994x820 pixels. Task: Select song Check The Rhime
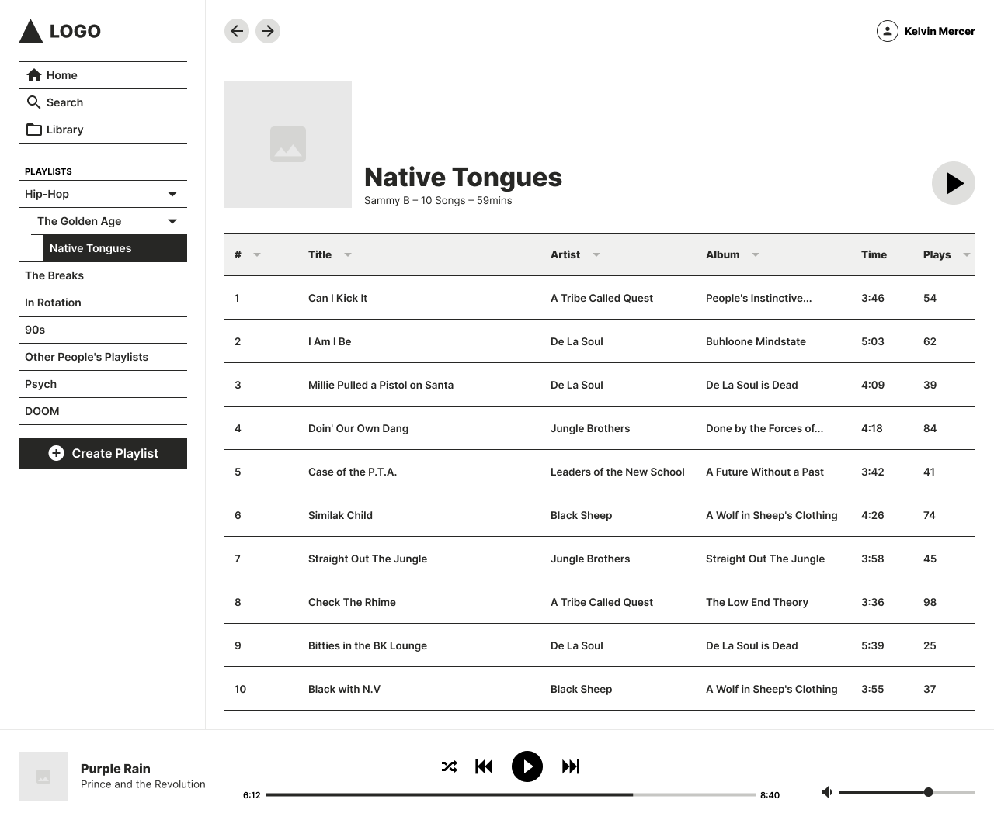coord(352,602)
